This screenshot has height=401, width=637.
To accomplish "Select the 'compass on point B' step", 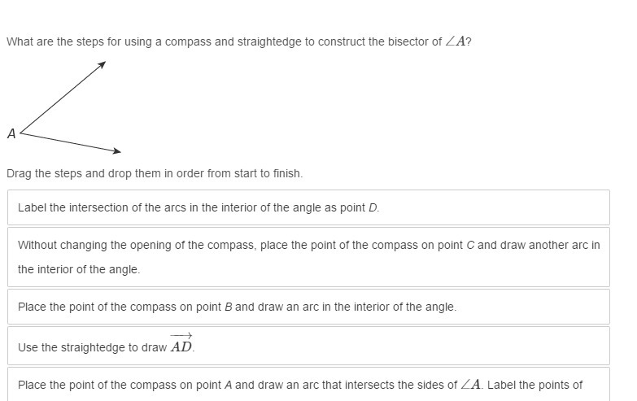I will (x=308, y=307).
